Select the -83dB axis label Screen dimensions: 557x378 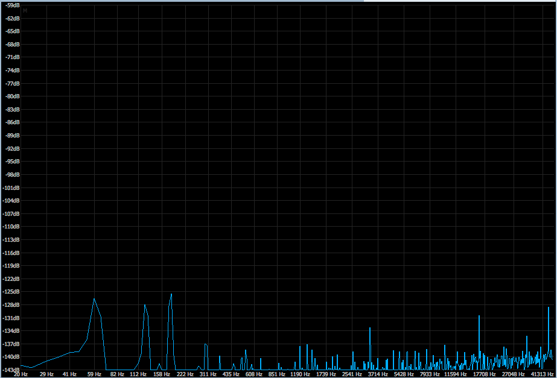point(13,109)
